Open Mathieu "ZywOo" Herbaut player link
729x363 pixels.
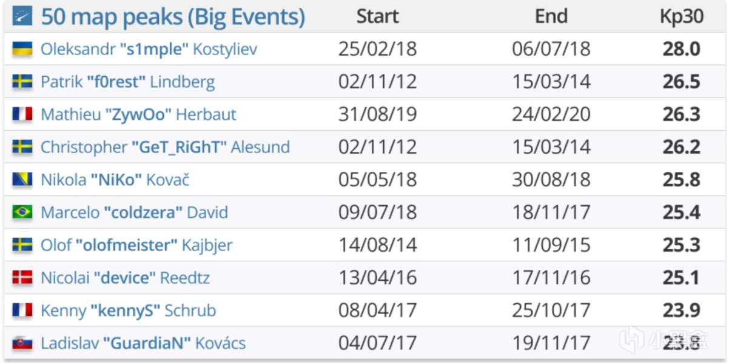139,114
